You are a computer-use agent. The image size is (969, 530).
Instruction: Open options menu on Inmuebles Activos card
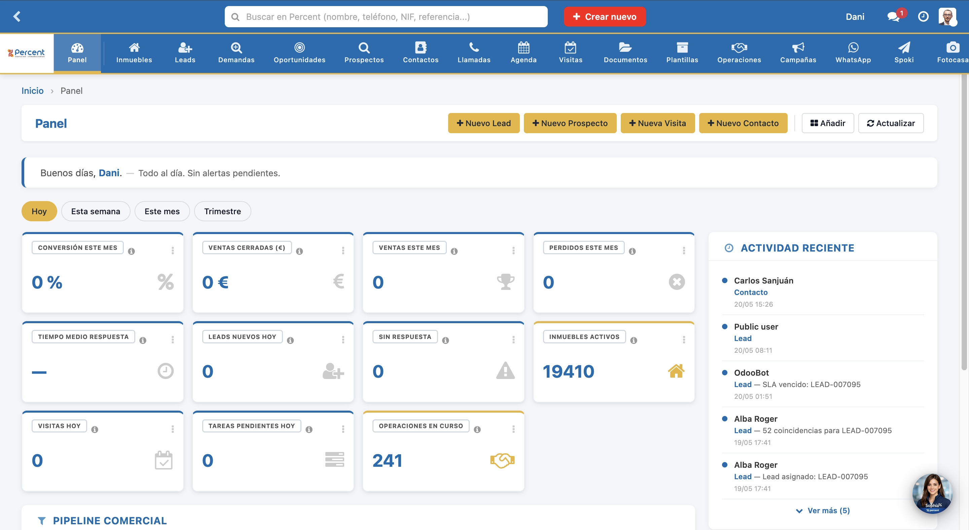point(683,340)
